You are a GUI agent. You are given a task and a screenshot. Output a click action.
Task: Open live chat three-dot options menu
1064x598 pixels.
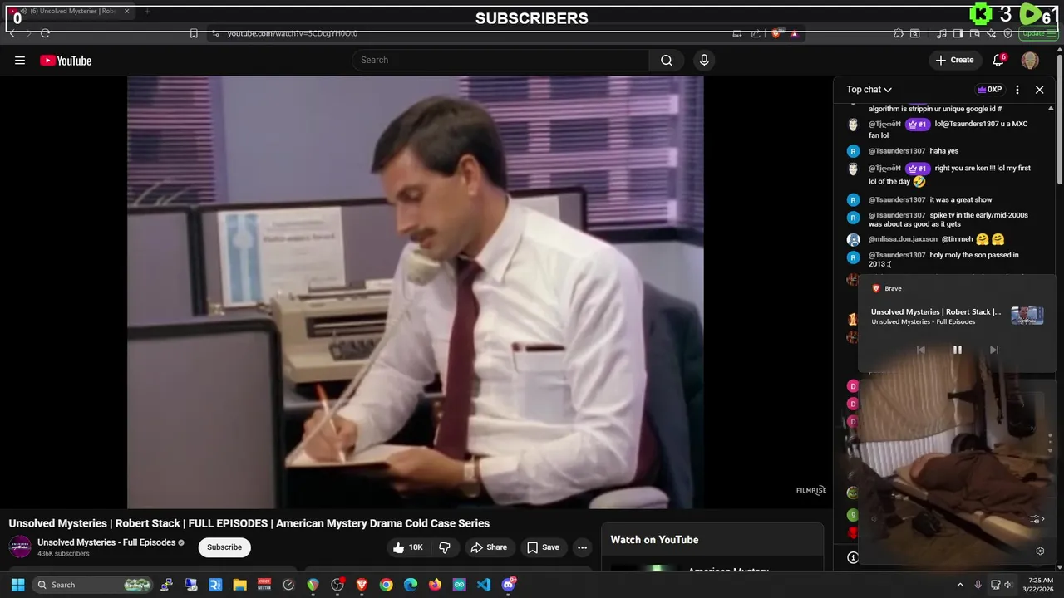click(1017, 90)
